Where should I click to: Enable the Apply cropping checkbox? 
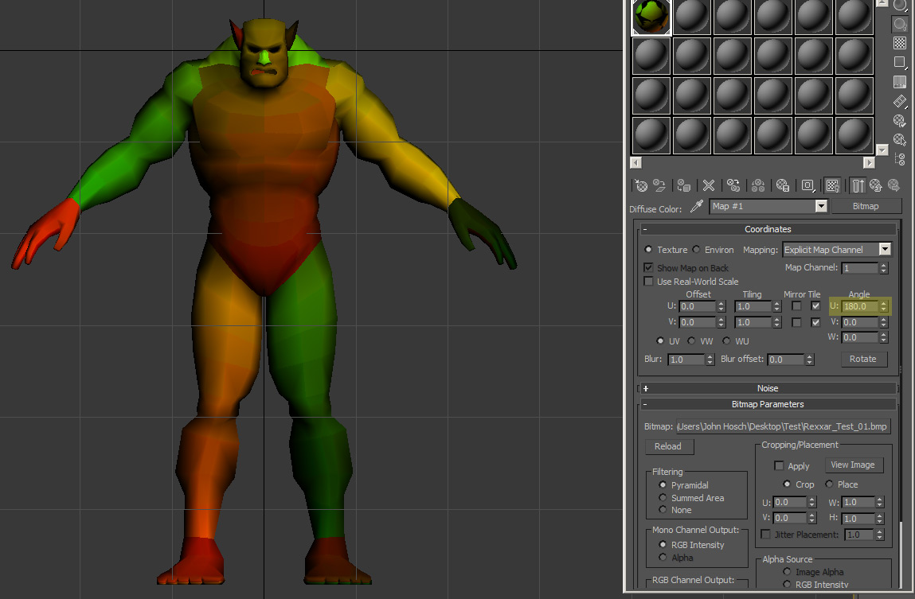tap(779, 465)
